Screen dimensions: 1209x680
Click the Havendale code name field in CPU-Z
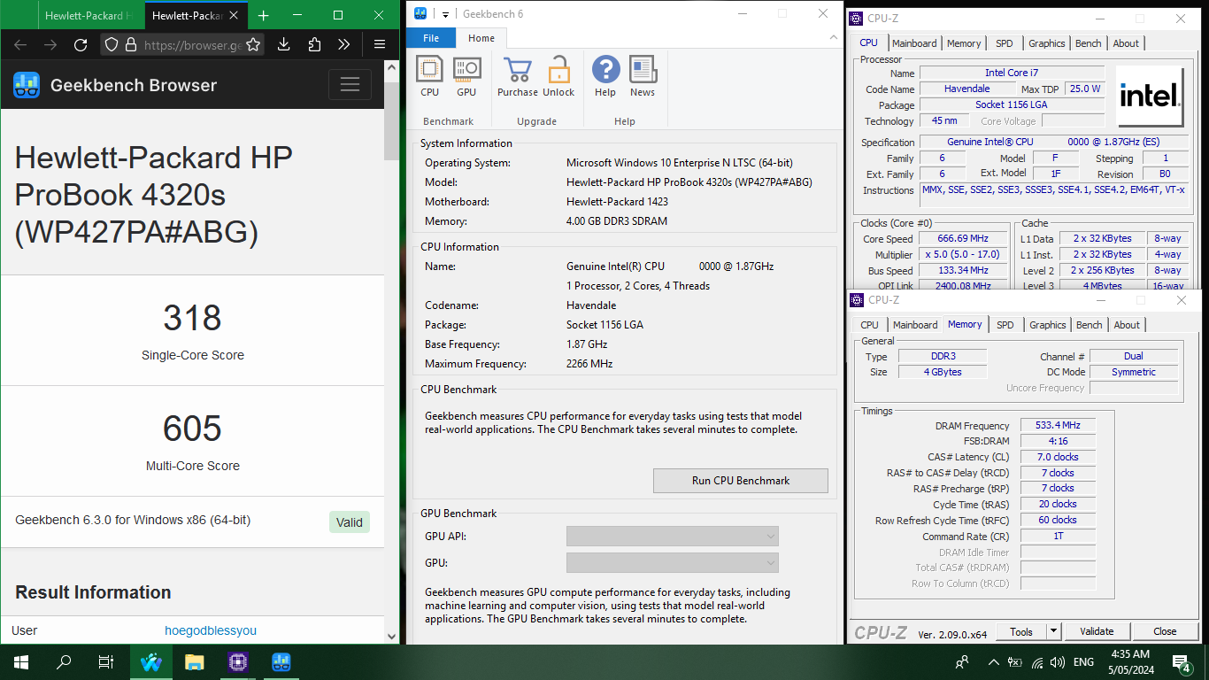[966, 89]
